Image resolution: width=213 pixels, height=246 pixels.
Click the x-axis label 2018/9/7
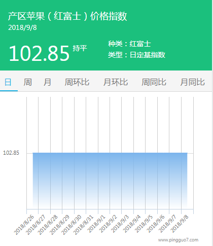coord(168,224)
